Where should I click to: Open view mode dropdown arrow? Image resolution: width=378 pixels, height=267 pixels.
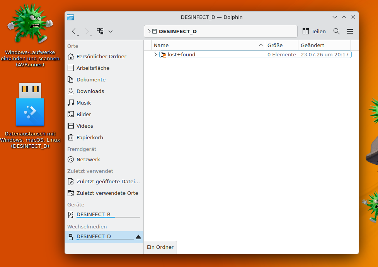coord(111,31)
